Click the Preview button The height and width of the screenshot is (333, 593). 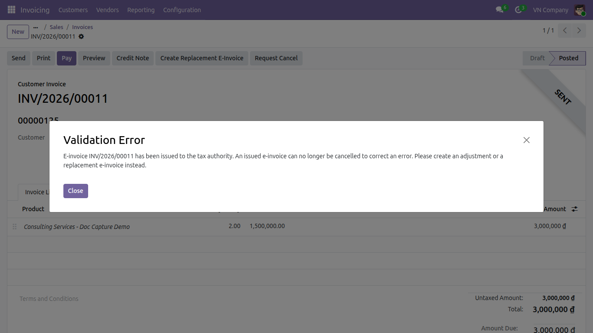(x=94, y=58)
